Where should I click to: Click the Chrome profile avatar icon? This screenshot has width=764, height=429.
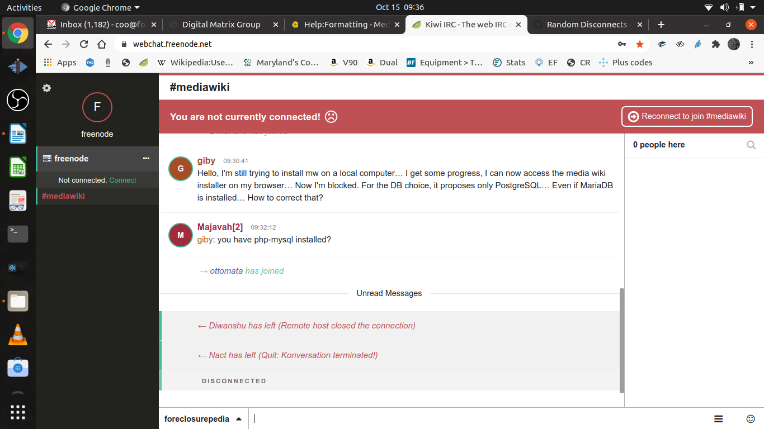click(733, 44)
